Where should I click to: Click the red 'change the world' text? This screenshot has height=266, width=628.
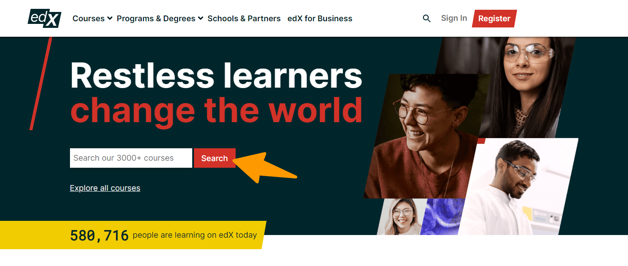pyautogui.click(x=216, y=110)
